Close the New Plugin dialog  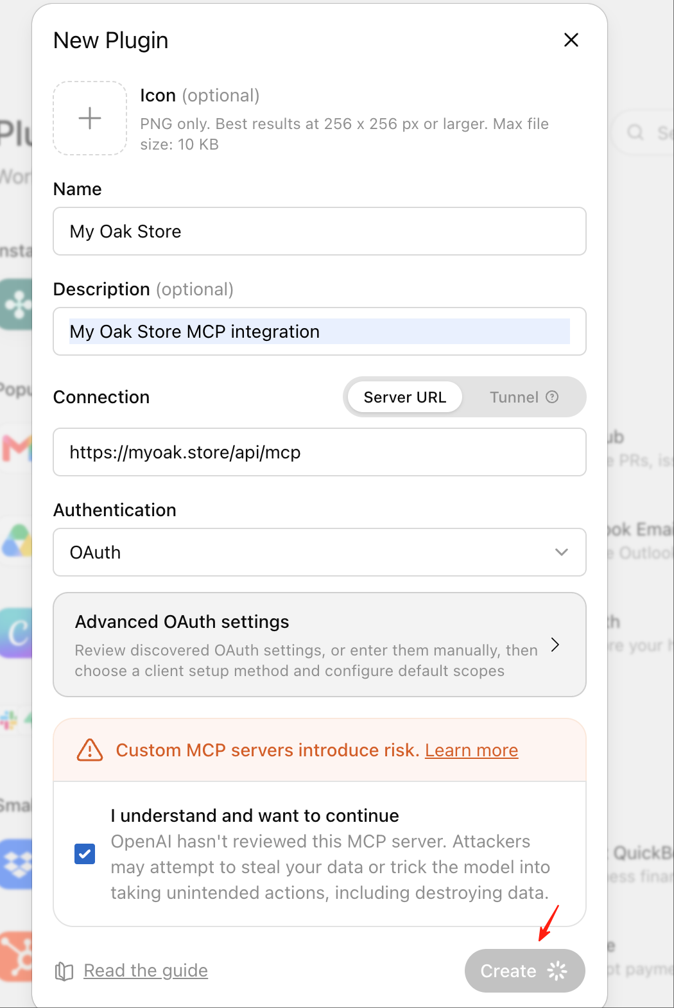571,40
